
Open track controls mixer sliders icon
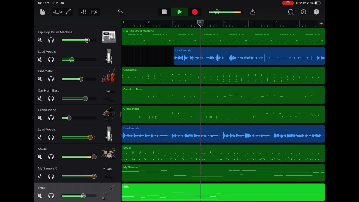coord(84,12)
